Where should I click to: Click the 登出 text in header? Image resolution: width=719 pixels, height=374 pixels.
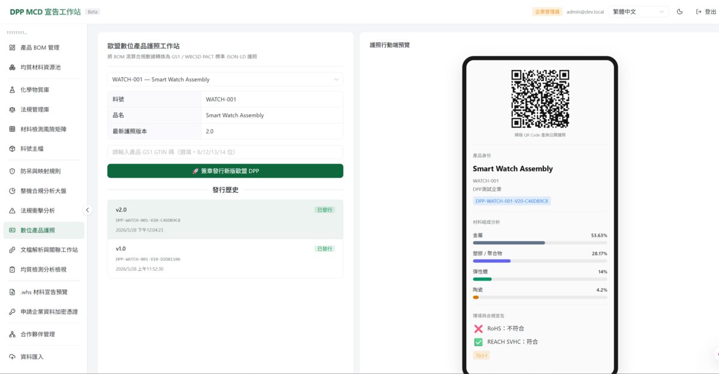(711, 11)
